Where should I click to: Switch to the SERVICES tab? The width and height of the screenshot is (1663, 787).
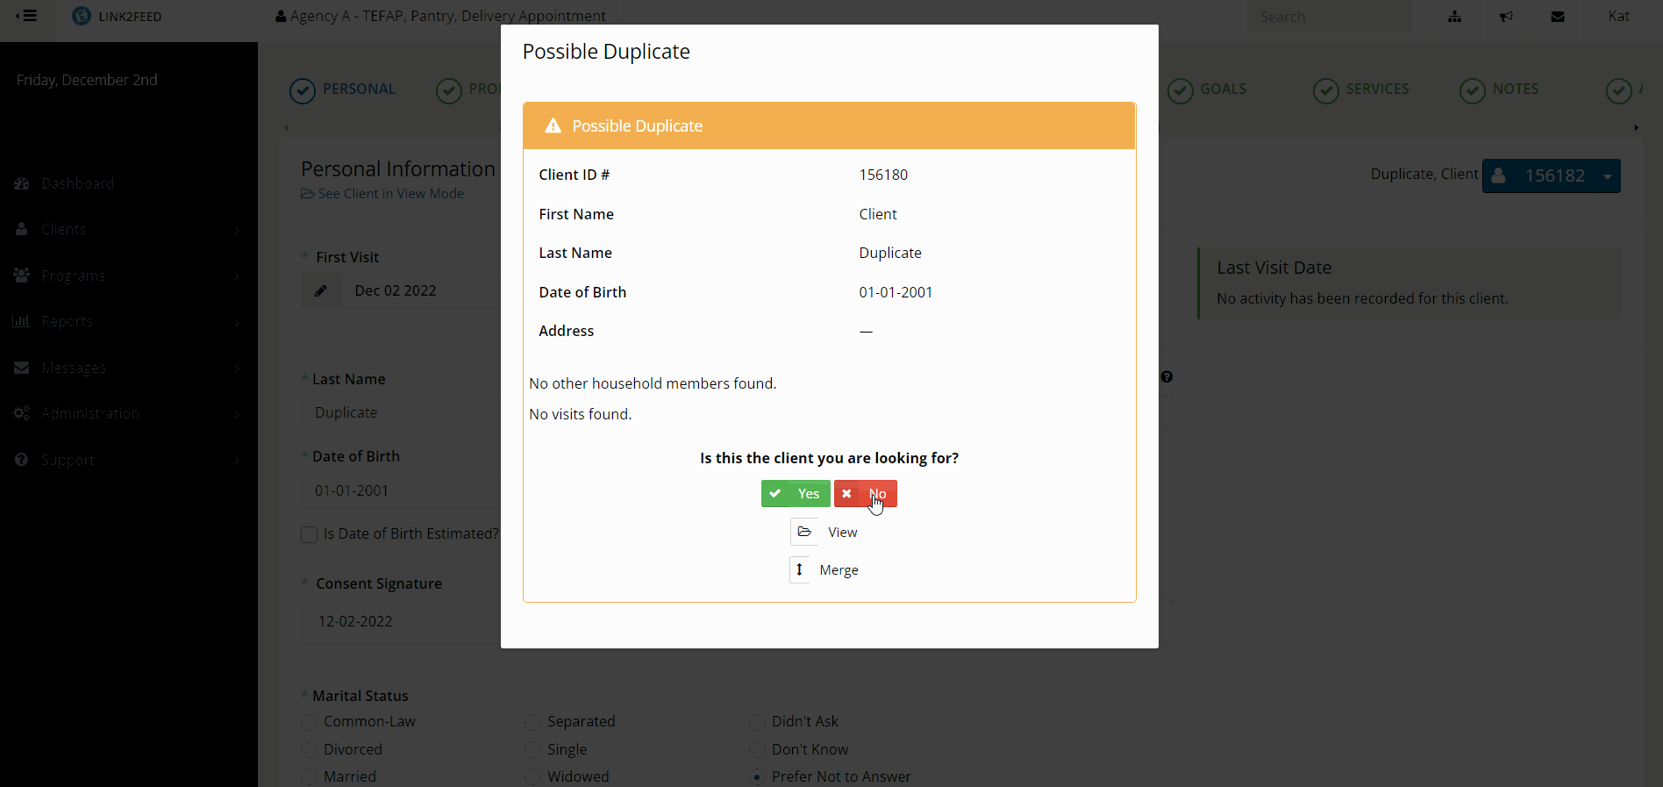click(1361, 89)
